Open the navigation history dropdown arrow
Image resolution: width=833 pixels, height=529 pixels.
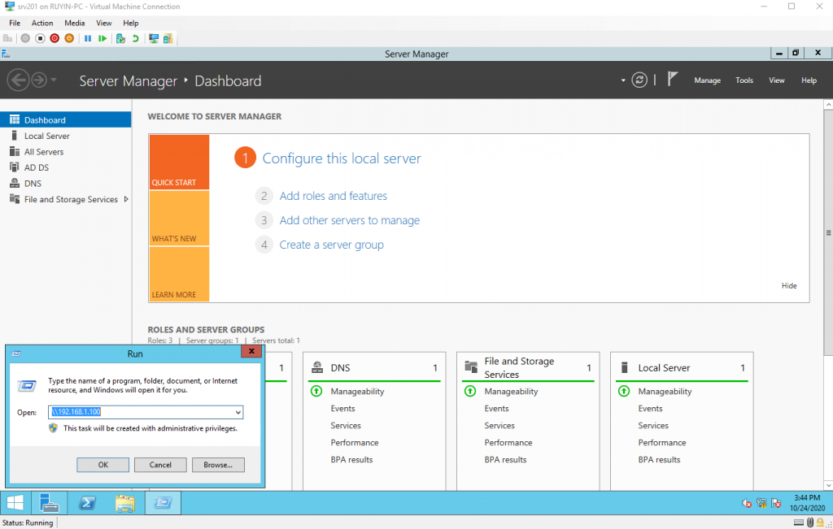[x=54, y=80]
